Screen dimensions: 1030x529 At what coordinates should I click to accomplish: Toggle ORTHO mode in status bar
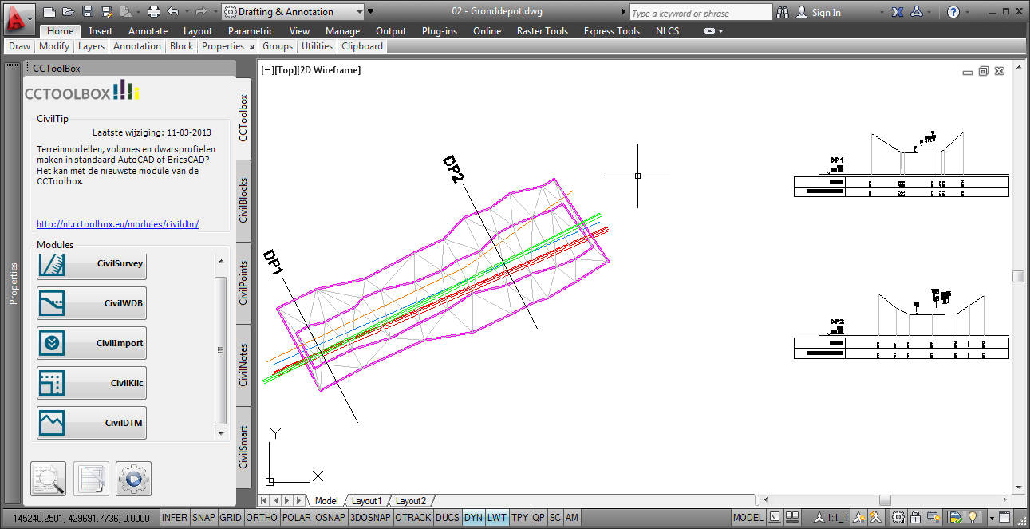tap(262, 518)
